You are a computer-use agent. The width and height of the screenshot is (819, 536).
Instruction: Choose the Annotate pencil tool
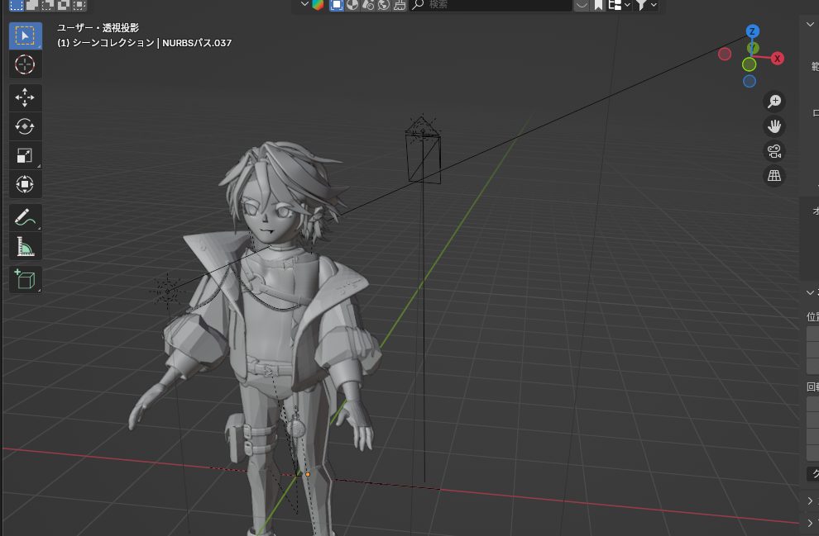[x=25, y=218]
